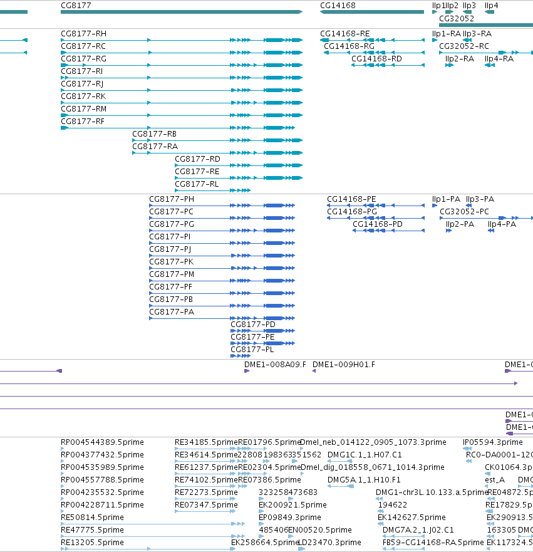
Task: Click the CG8177 gene label
Action: point(76,6)
